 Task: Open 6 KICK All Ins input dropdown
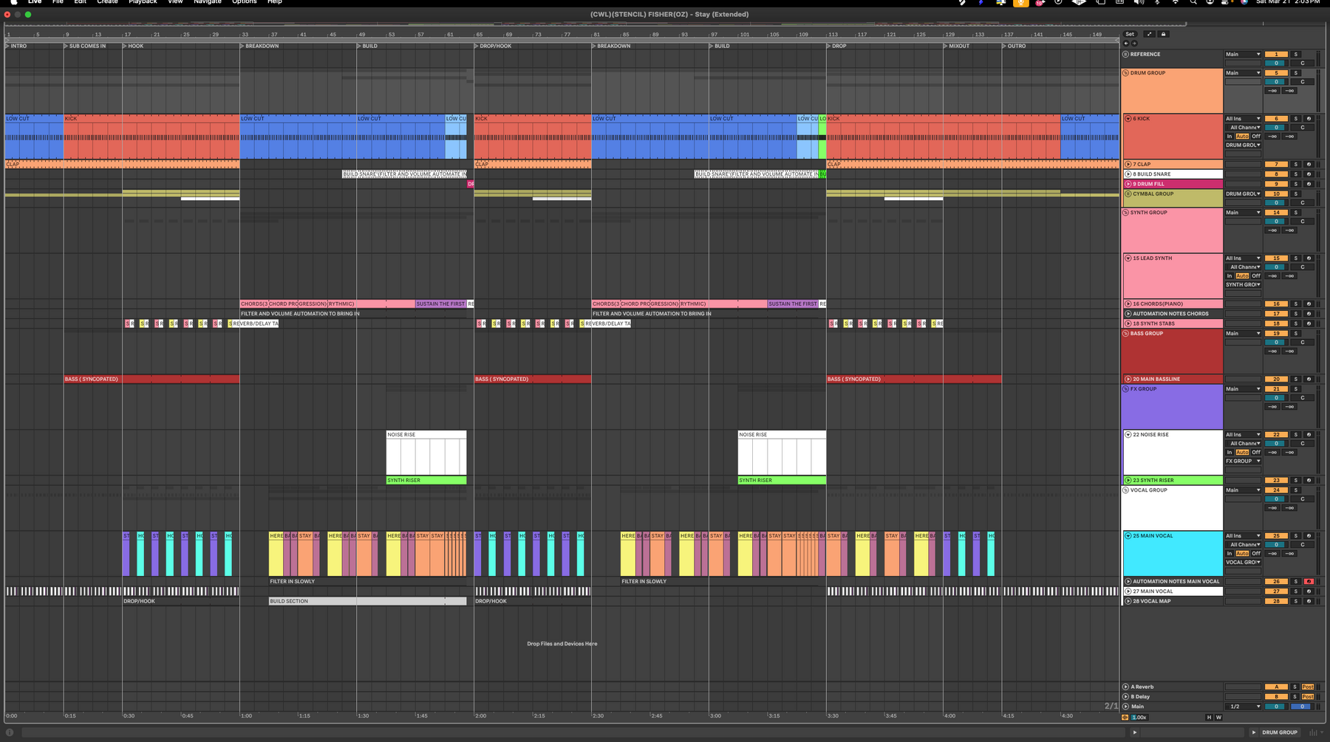[1243, 119]
